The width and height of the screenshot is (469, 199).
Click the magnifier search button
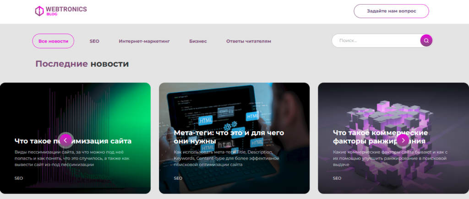pos(426,41)
